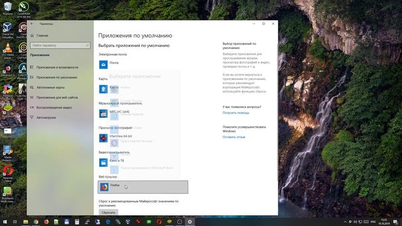Open the Corel CAPTURE desktop shortcut
402x226 pixels.
tap(23, 51)
